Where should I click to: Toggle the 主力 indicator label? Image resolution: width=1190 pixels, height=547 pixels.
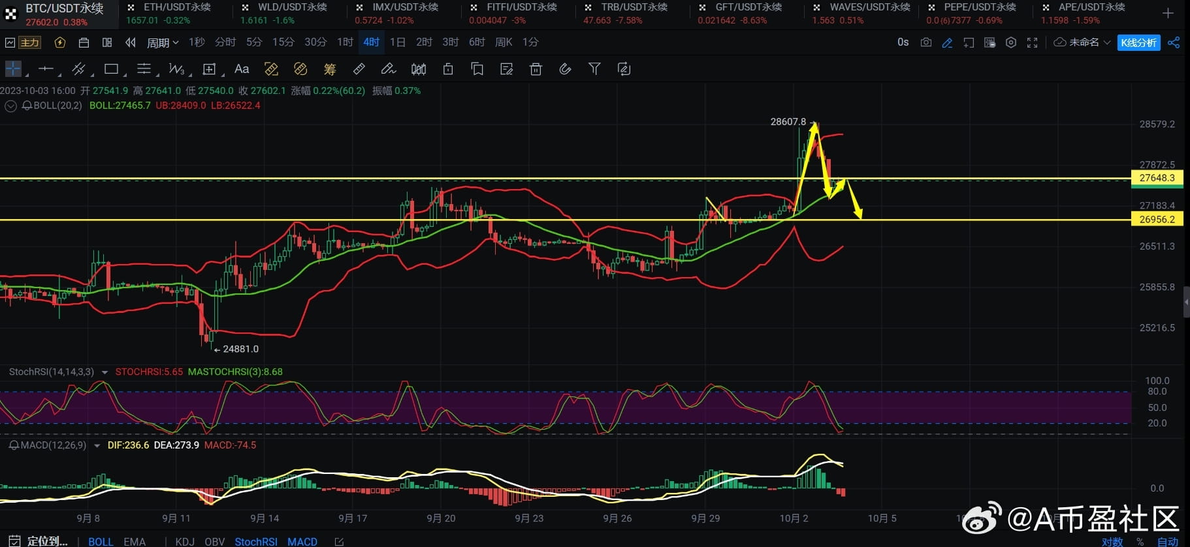(29, 42)
